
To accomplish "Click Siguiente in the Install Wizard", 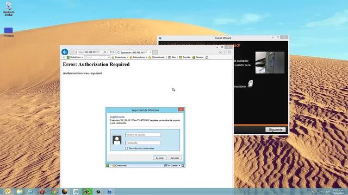I will [276, 129].
